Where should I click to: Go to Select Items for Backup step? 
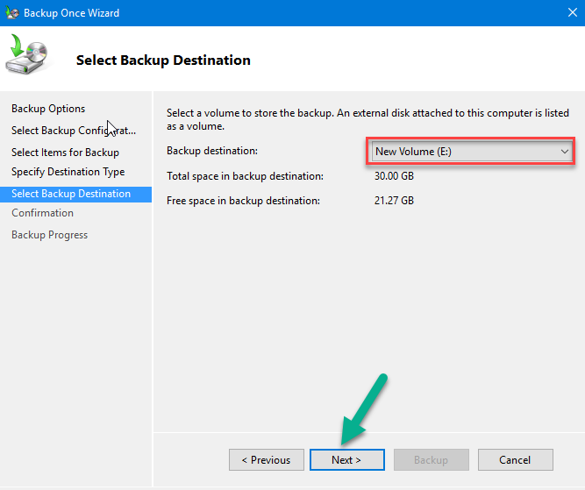pyautogui.click(x=65, y=153)
